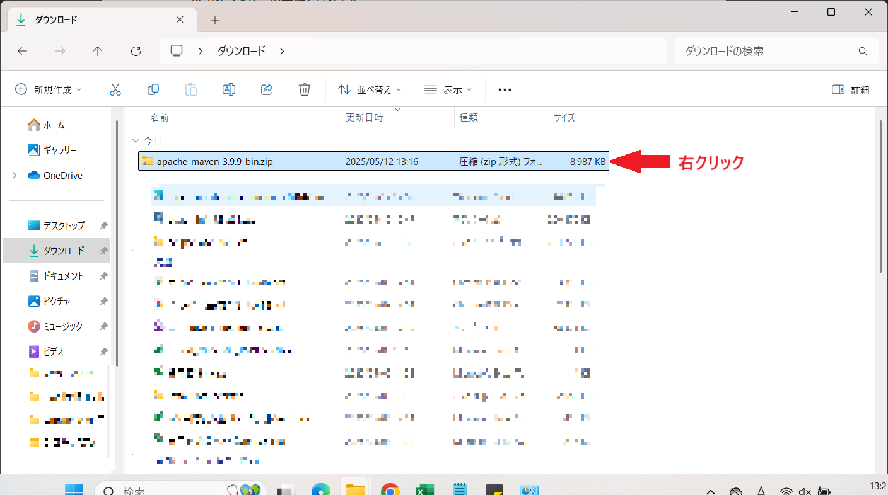Click the rename icon in the toolbar

tap(229, 89)
